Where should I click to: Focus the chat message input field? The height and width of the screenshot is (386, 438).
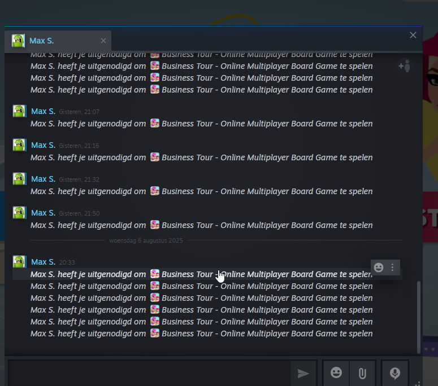coord(150,373)
